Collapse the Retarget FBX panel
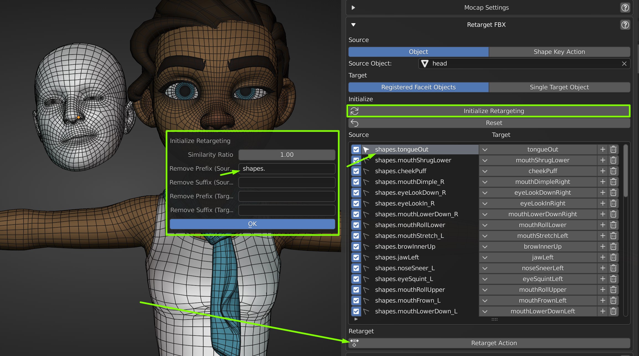639x356 pixels. tap(353, 25)
